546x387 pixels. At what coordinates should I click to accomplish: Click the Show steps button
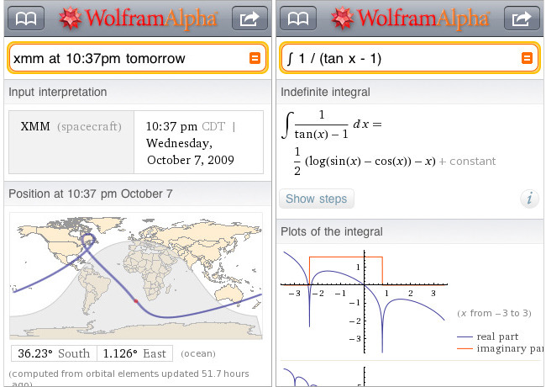[x=317, y=199]
